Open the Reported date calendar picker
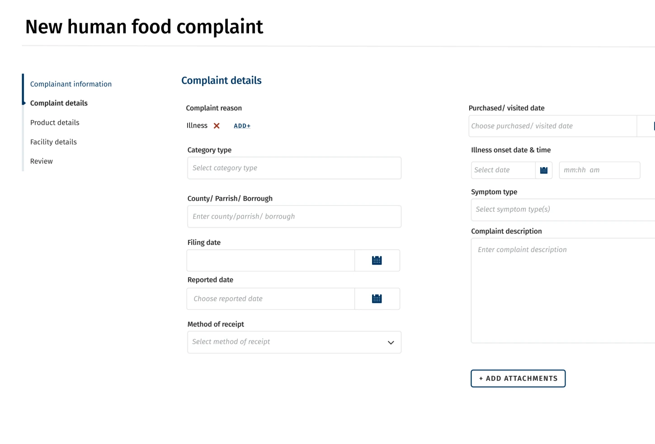Image resolution: width=655 pixels, height=444 pixels. pyautogui.click(x=377, y=299)
